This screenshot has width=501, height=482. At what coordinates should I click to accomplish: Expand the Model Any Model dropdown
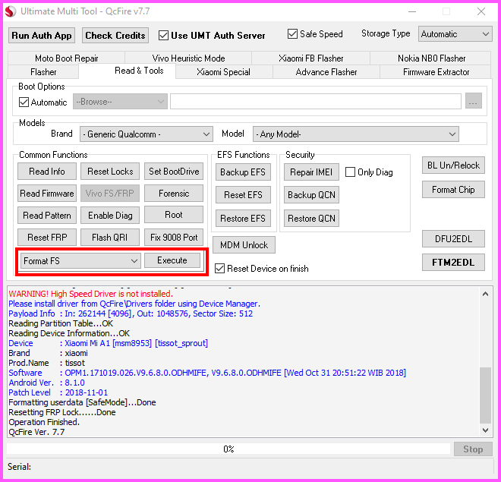(x=355, y=134)
